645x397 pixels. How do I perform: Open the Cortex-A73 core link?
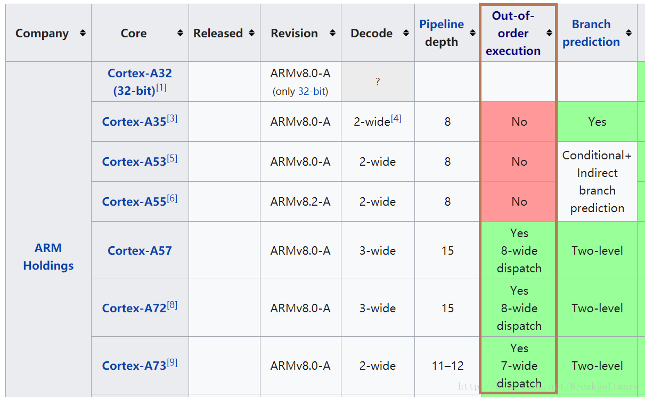134,366
